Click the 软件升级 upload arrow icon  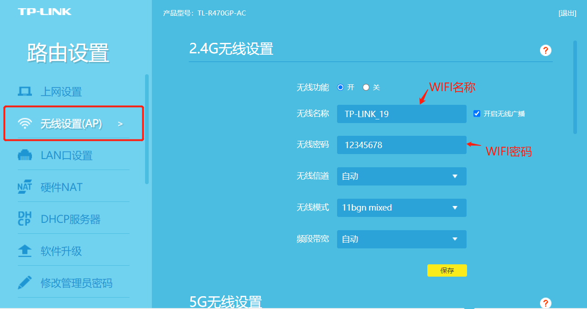pyautogui.click(x=25, y=251)
